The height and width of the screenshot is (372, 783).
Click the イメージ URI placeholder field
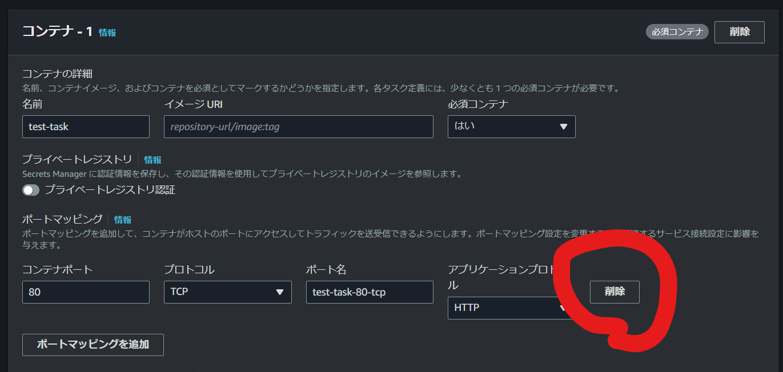pyautogui.click(x=298, y=126)
